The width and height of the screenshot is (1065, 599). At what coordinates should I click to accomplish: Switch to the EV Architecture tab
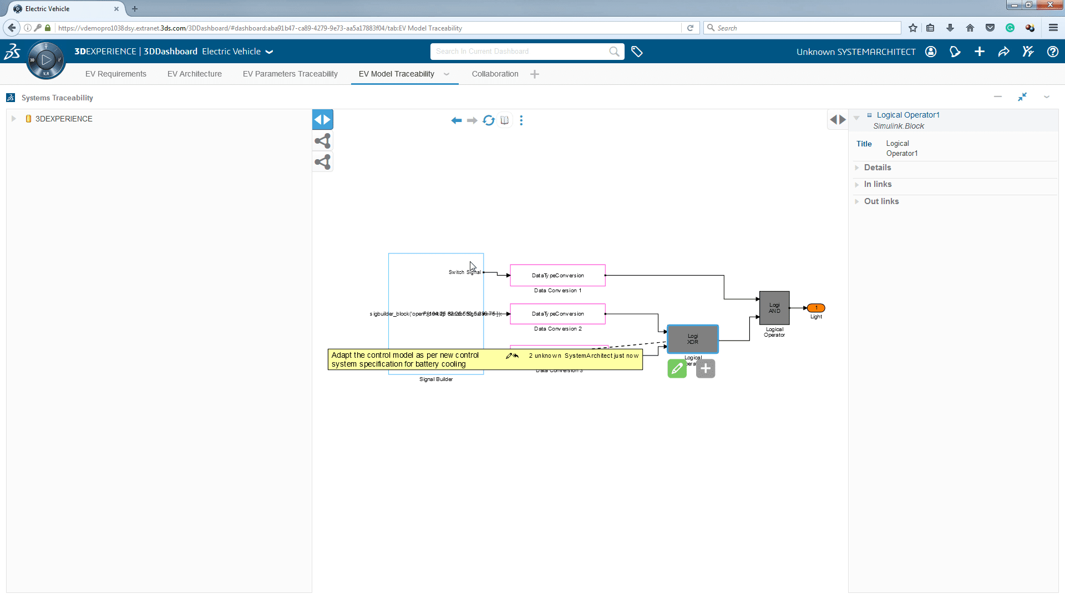pyautogui.click(x=194, y=74)
